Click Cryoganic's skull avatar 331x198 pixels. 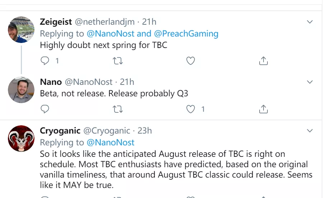(x=21, y=138)
